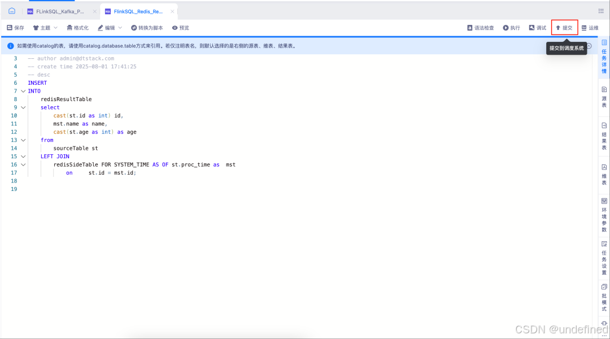Click the author comment on line 3
This screenshot has width=610, height=339.
coord(71,58)
